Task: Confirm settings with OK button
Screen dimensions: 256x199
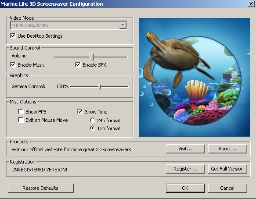Action: click(185, 188)
